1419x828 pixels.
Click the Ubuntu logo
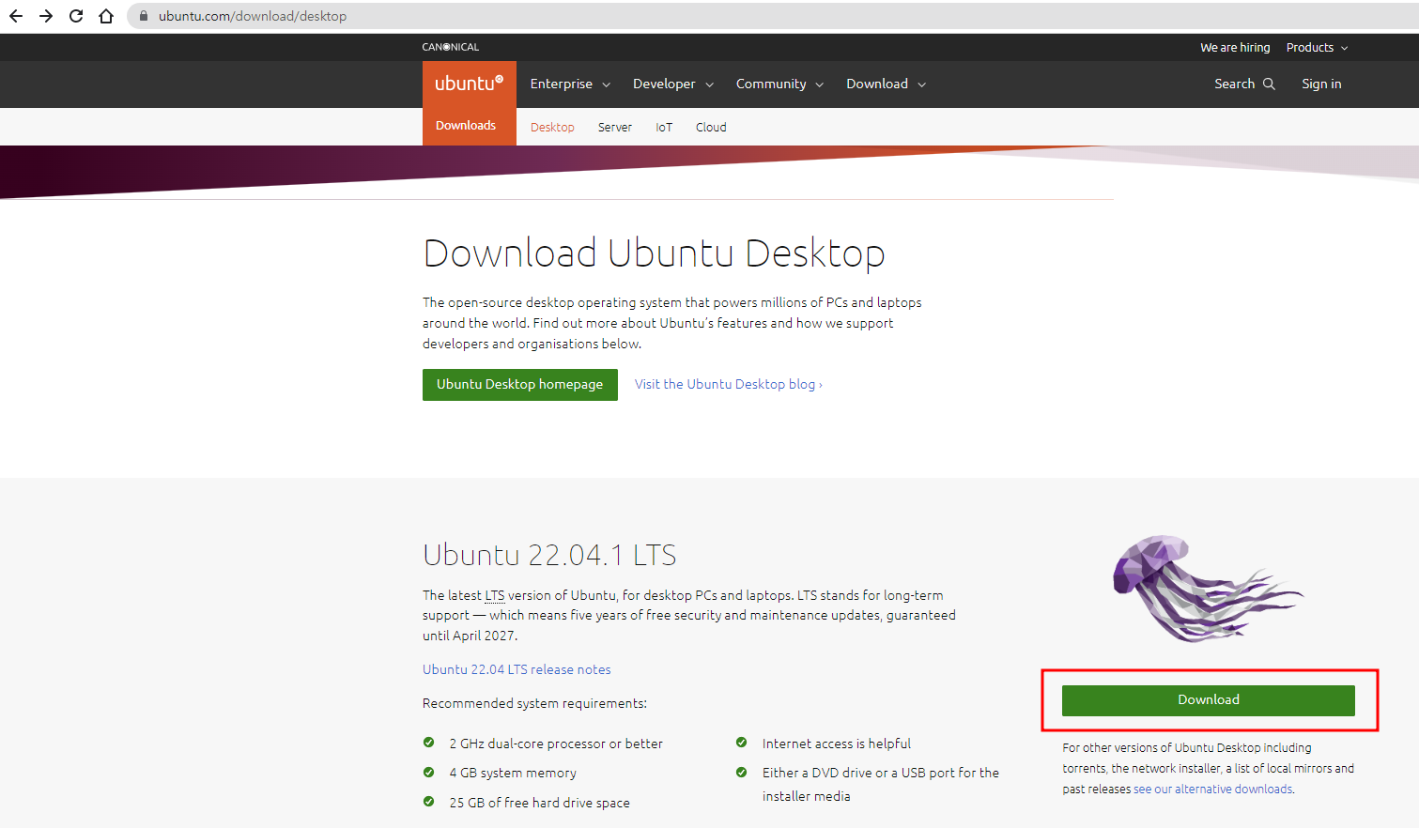tap(469, 84)
